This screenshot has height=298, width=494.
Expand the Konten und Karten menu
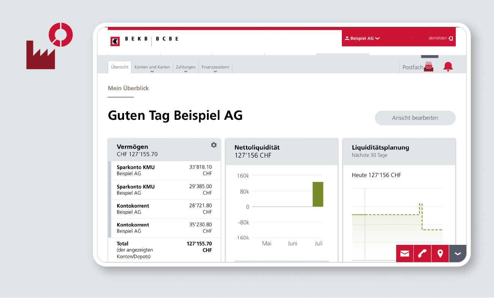click(x=152, y=67)
